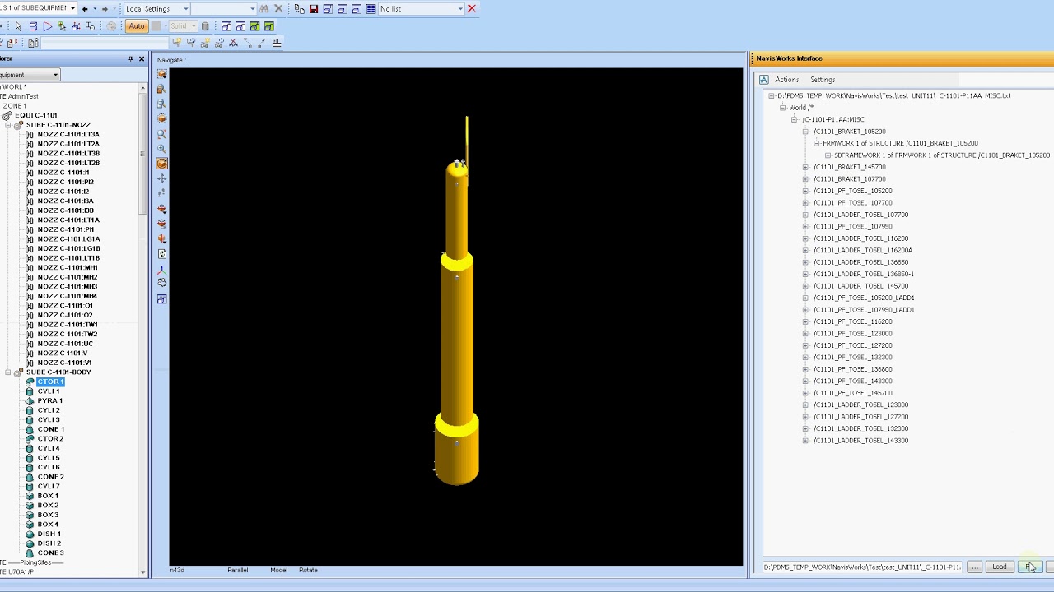1054x592 pixels.
Task: Select the arrow pointer tool
Action: [18, 26]
